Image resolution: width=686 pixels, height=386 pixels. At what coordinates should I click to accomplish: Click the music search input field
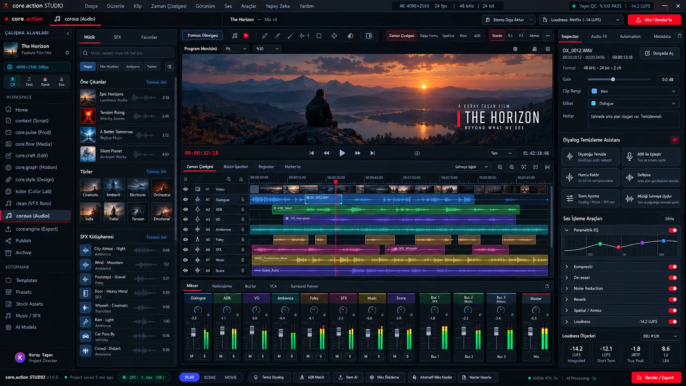(x=127, y=53)
